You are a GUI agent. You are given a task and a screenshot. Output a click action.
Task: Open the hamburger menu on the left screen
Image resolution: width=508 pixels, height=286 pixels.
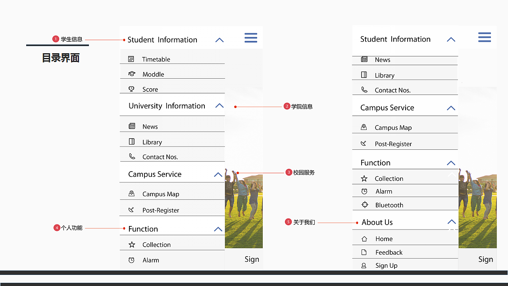[251, 37]
